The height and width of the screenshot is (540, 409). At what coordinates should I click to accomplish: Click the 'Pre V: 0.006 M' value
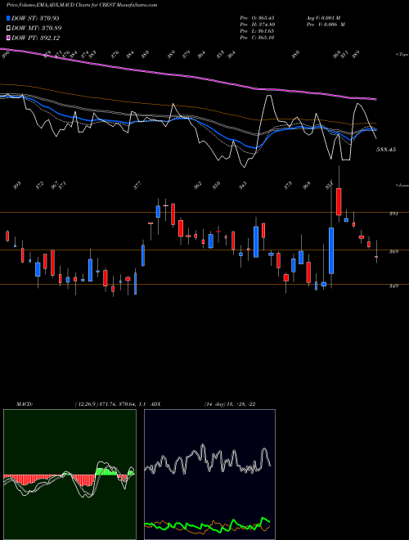326,25
